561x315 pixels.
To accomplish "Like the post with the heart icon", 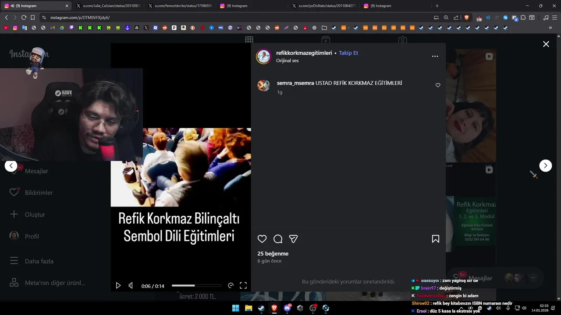I will [x=262, y=239].
